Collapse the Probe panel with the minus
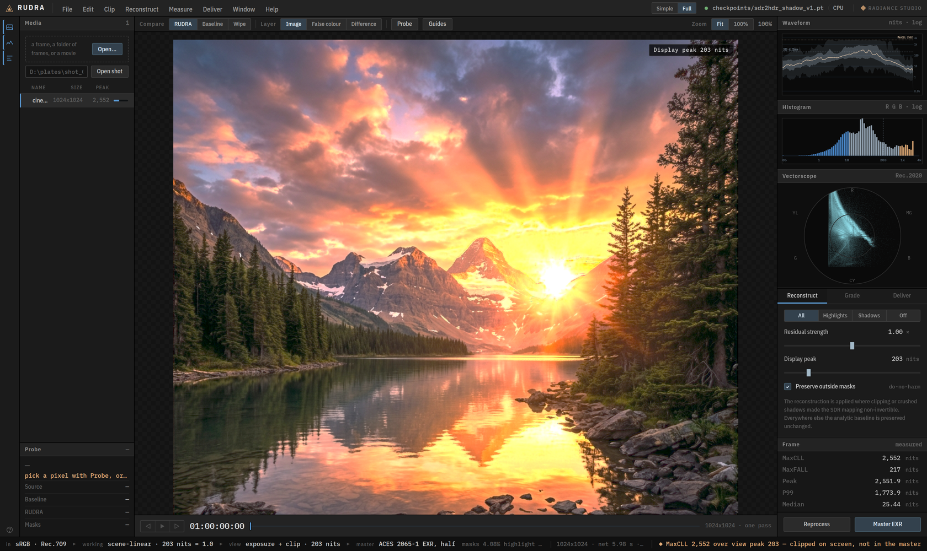 [x=127, y=450]
